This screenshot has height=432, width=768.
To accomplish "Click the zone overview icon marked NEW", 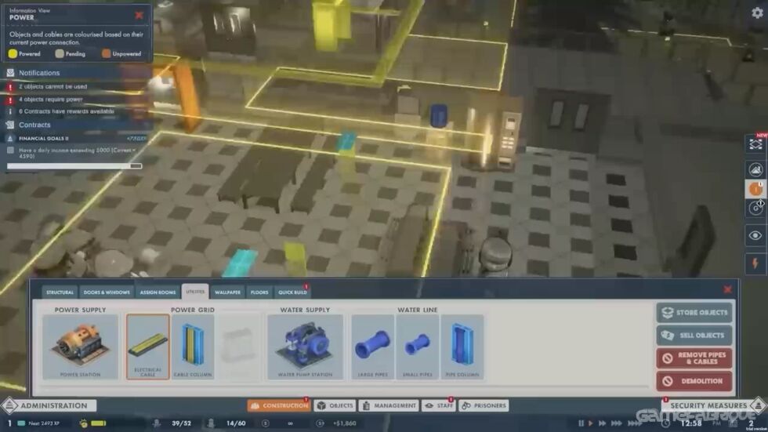I will click(755, 144).
